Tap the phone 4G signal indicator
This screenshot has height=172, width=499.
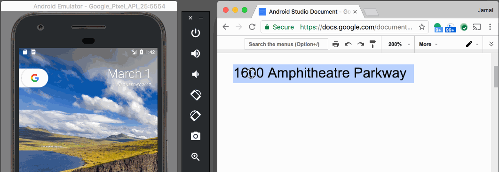(x=134, y=52)
